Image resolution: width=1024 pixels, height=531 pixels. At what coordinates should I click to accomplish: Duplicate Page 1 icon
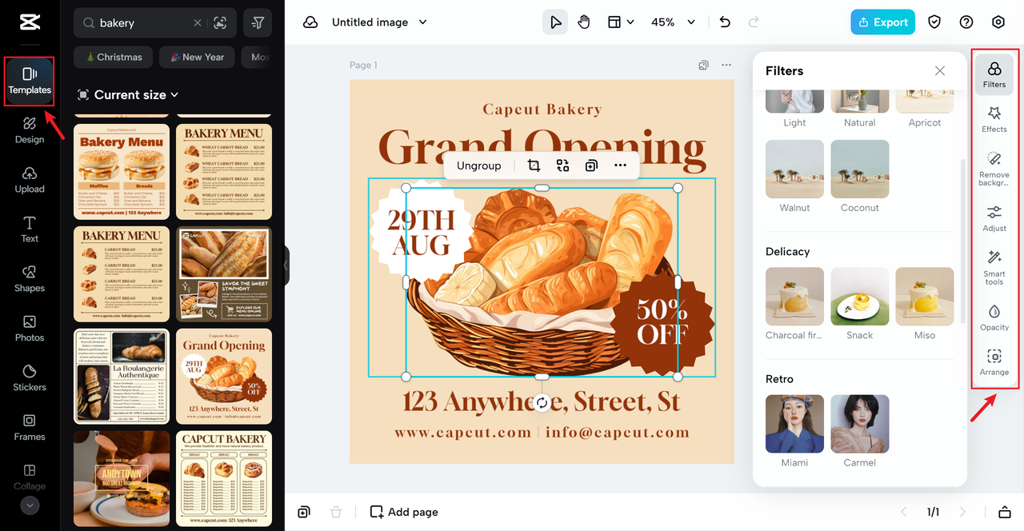(x=703, y=65)
